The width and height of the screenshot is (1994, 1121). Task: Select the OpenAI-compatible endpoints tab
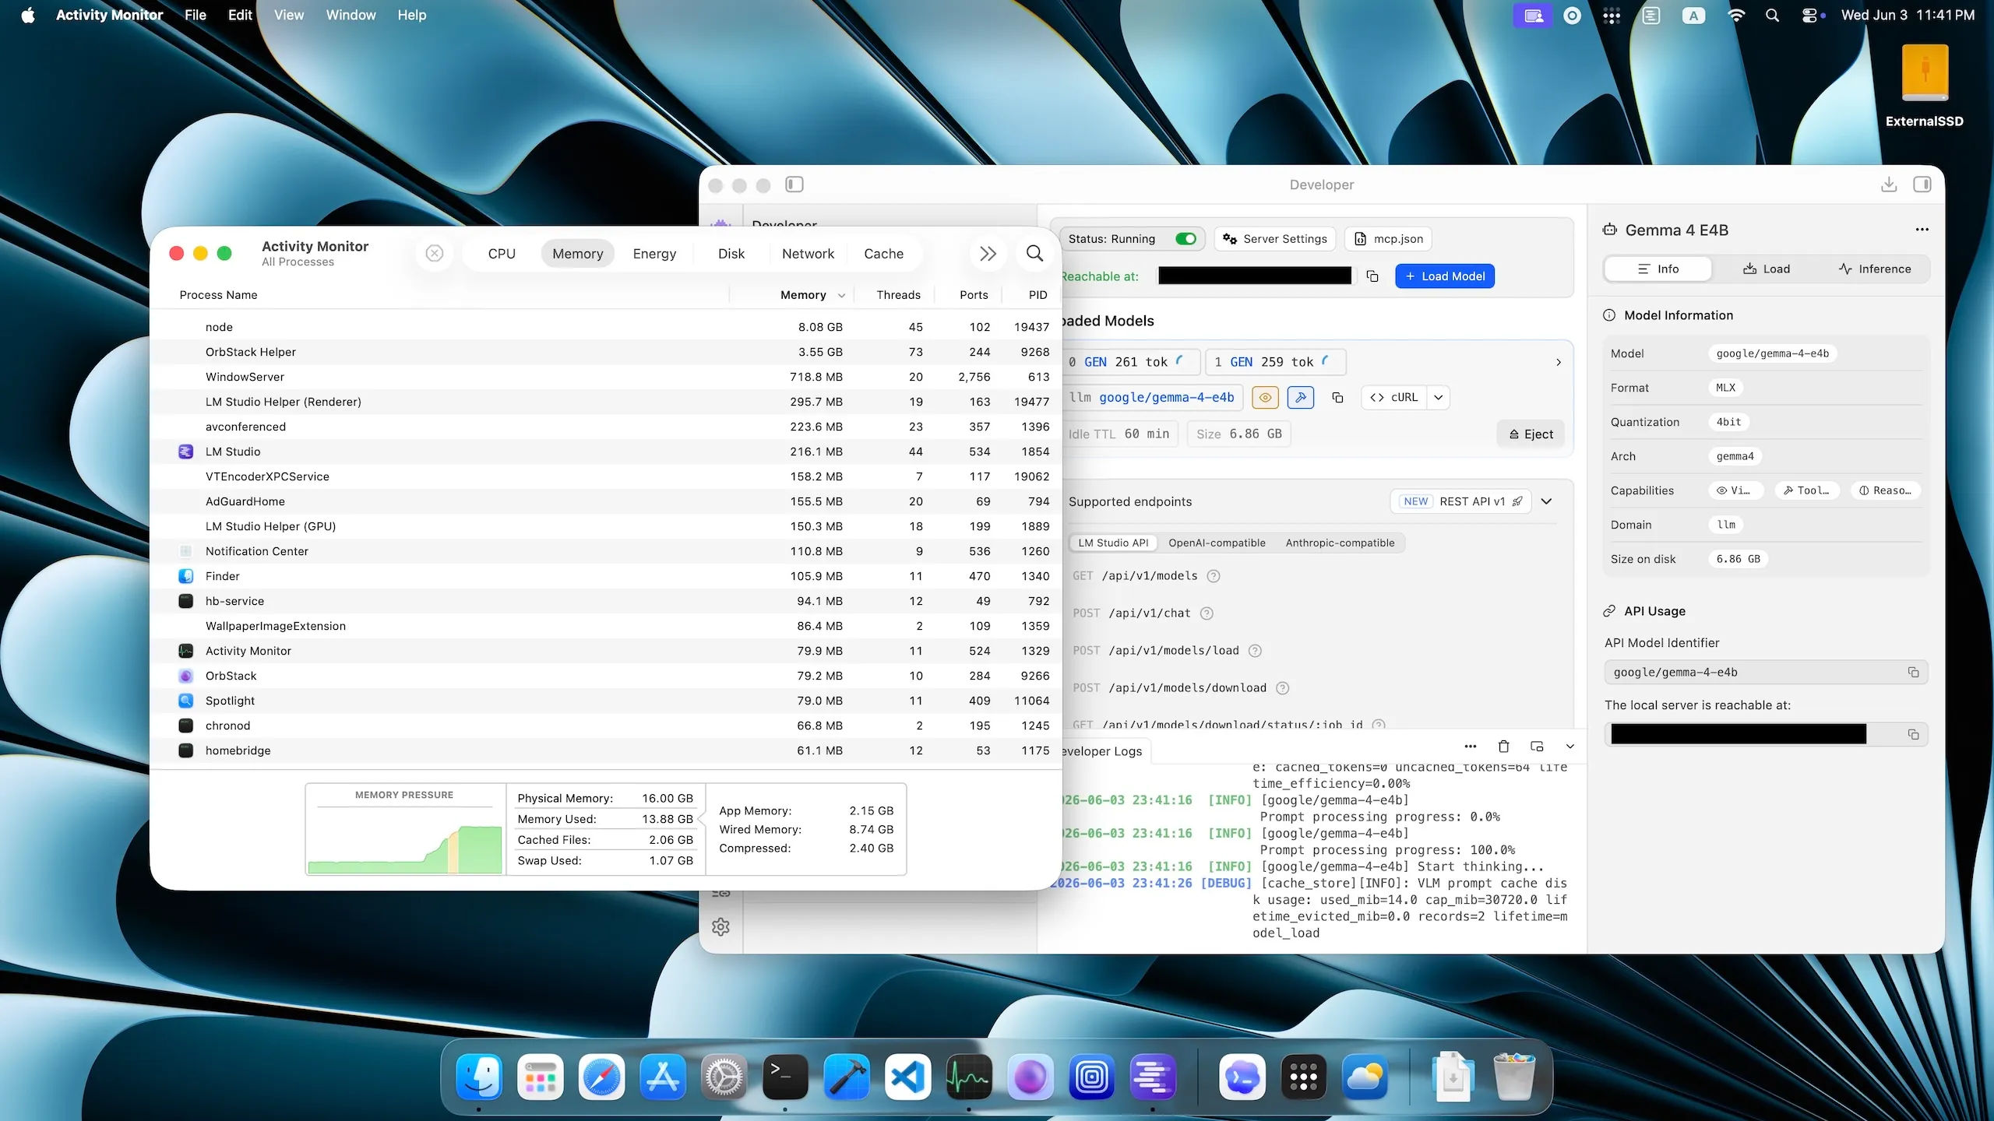(x=1217, y=543)
